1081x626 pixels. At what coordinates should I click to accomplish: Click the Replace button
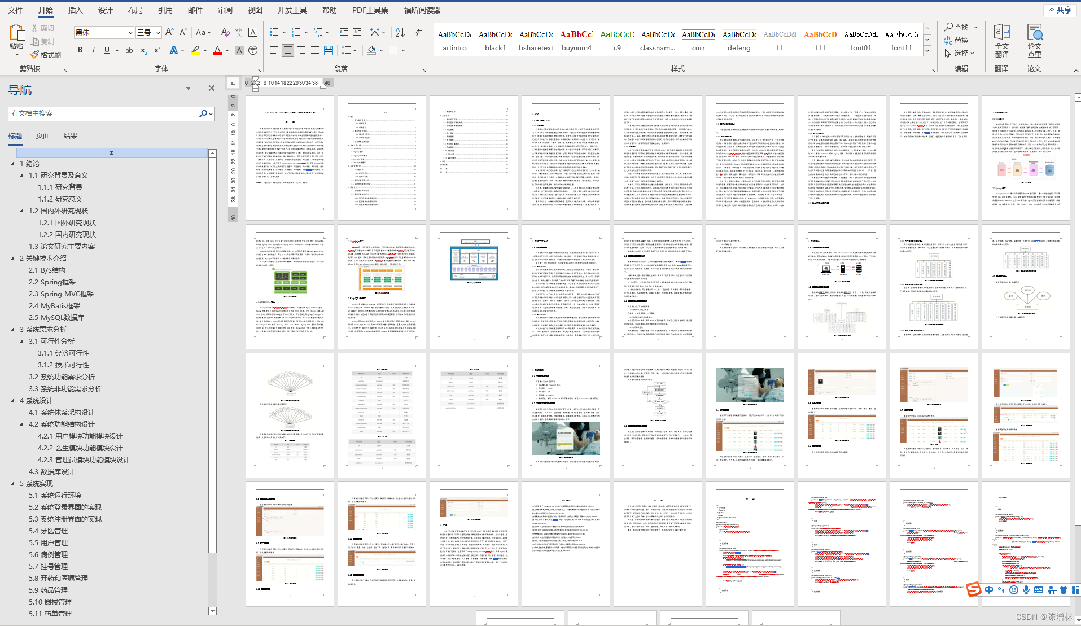956,40
